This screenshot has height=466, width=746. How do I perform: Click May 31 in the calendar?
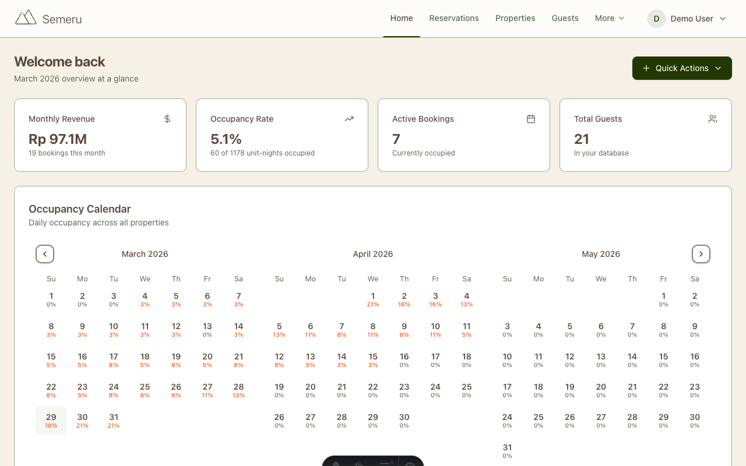507,451
